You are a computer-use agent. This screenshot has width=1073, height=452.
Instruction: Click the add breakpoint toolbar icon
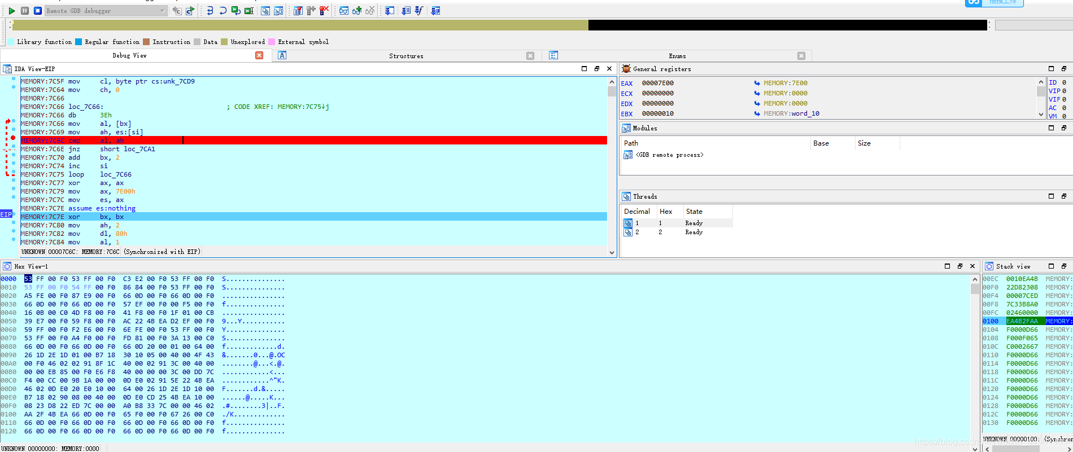[311, 11]
